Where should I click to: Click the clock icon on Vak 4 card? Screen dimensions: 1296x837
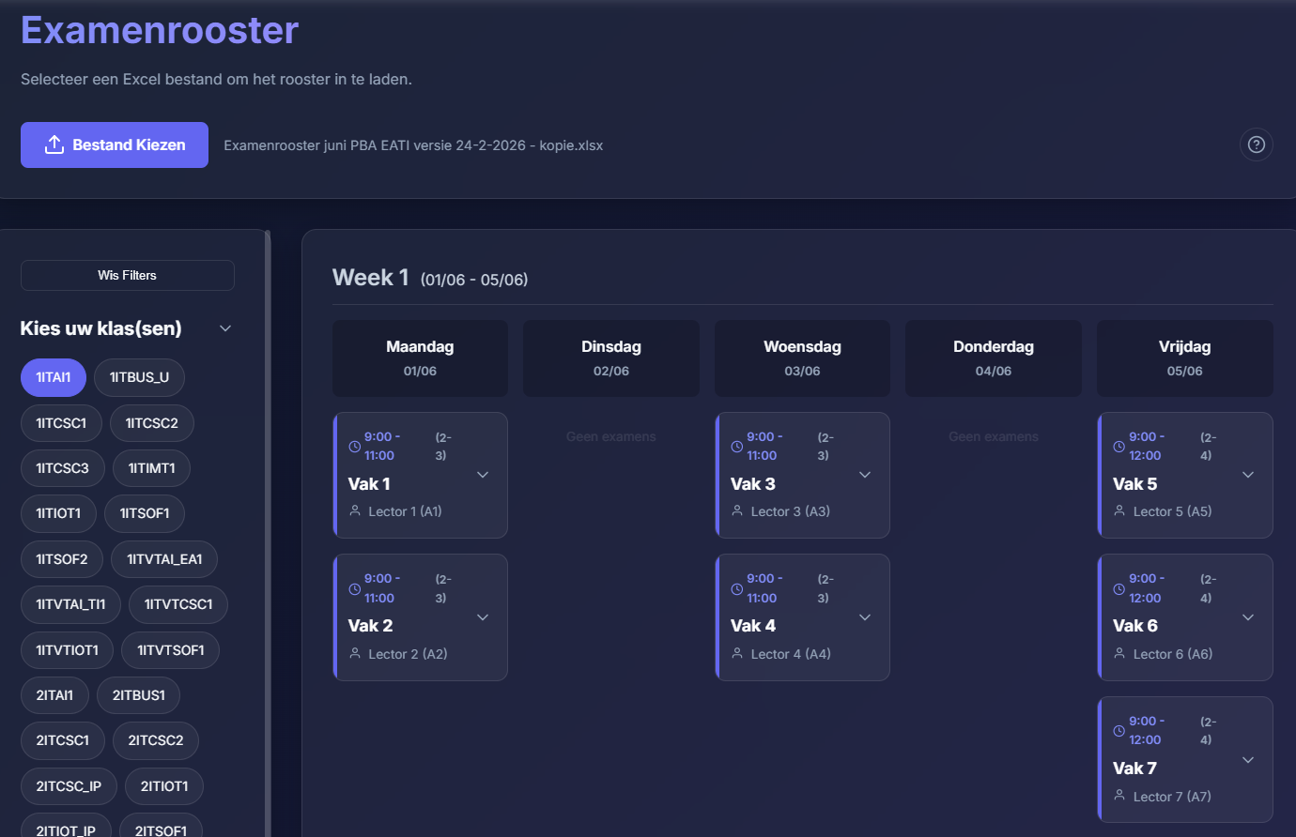coord(737,589)
